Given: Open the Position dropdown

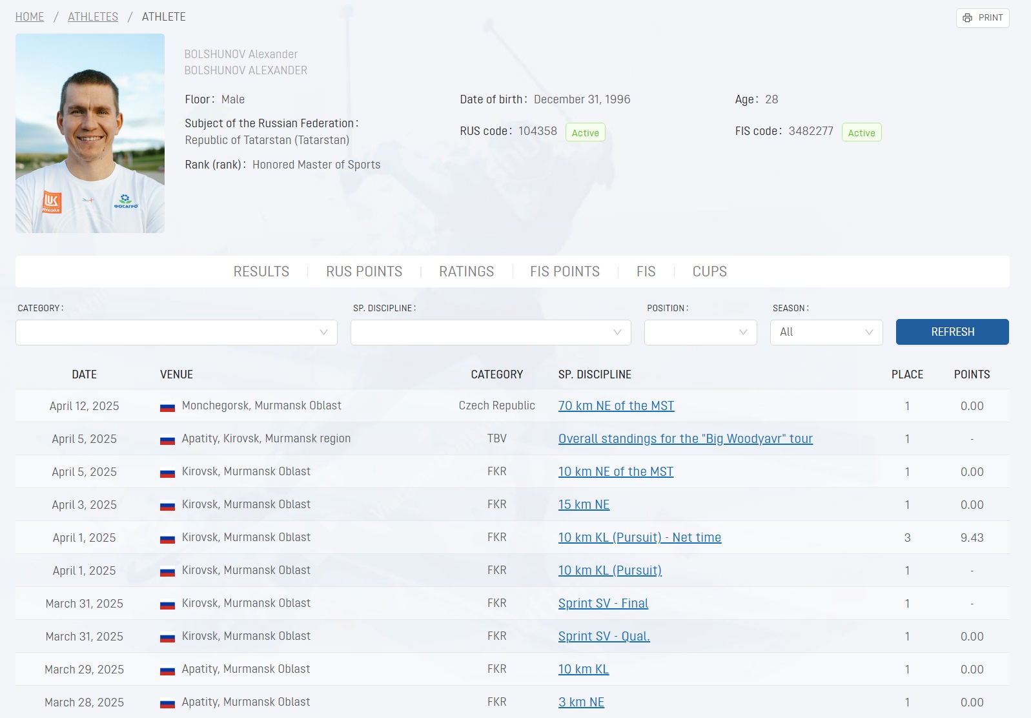Looking at the screenshot, I should (x=700, y=333).
